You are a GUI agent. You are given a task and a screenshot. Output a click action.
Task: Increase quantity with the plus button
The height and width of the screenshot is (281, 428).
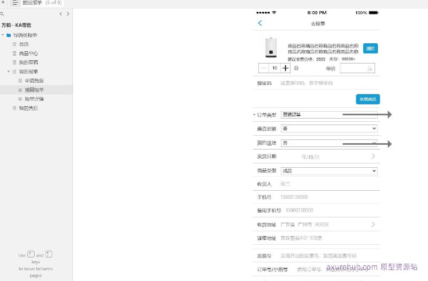(285, 68)
